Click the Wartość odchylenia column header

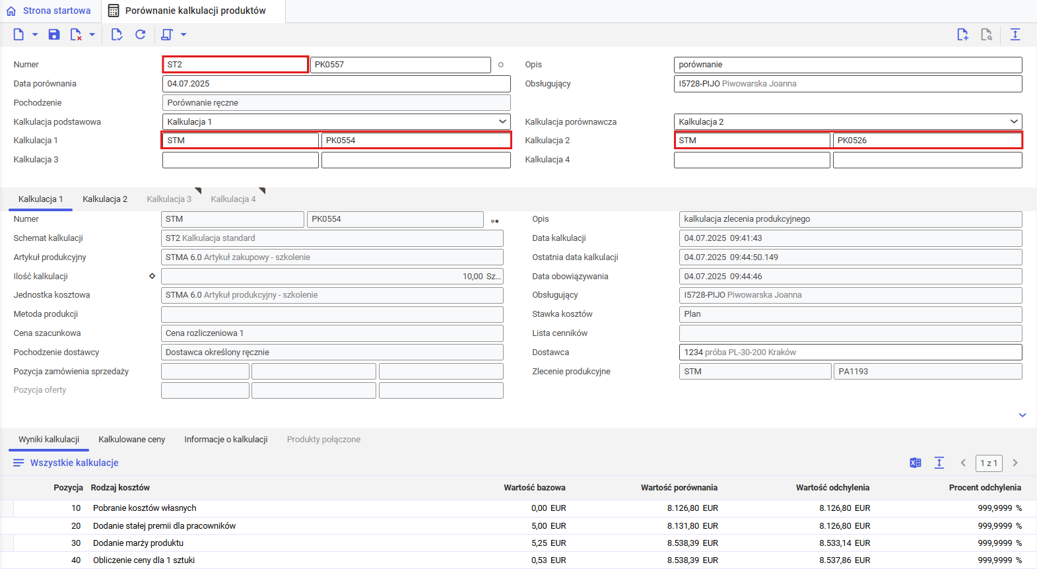click(832, 488)
